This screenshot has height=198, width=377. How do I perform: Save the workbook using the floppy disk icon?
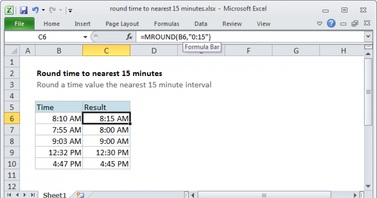[x=24, y=10]
